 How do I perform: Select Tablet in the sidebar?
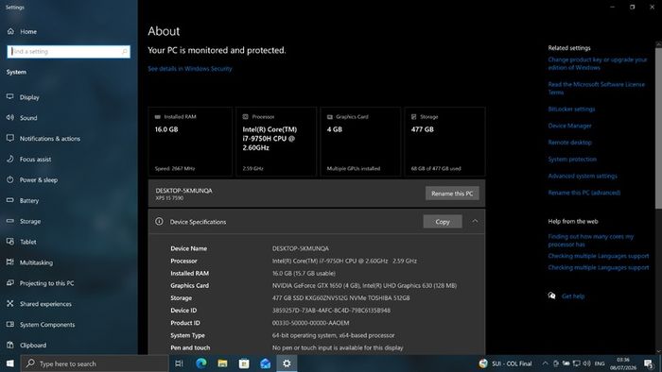point(22,242)
